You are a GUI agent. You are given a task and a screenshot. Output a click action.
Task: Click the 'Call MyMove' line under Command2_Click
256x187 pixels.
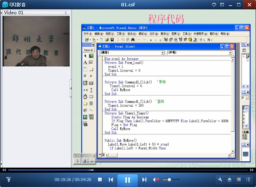click(121, 90)
